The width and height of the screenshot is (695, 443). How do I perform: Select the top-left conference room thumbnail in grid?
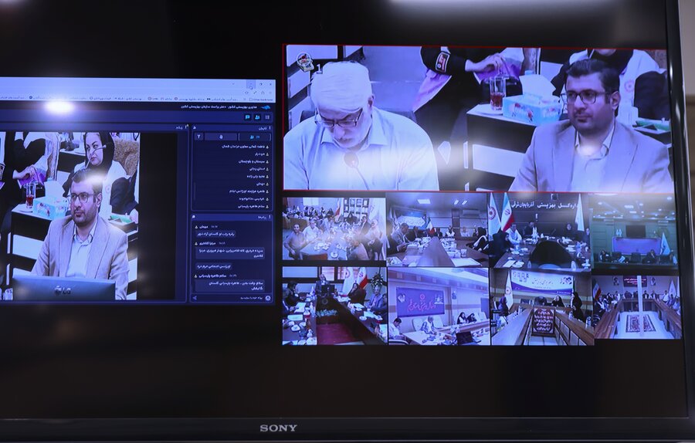coord(334,229)
